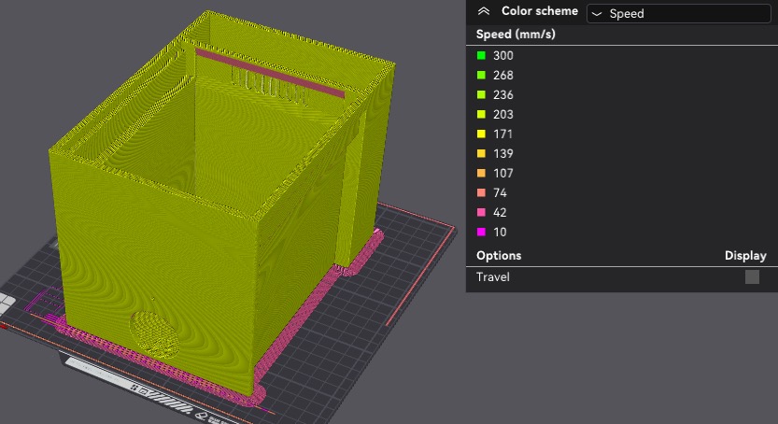Click the 107 mm/s orange swatch
Viewport: 778px width, 424px height.
point(481,173)
